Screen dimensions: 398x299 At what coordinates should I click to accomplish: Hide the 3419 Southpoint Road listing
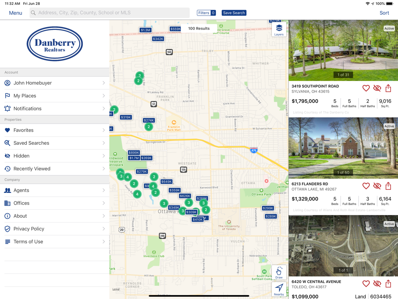377,88
